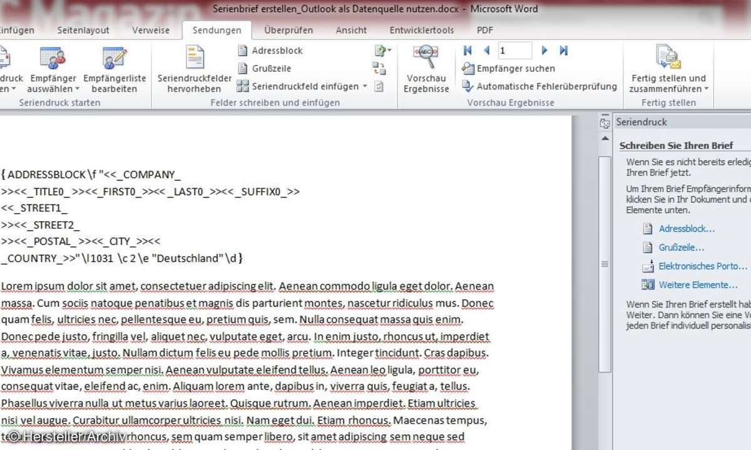The height and width of the screenshot is (450, 751).
Task: Switch to the Überprüfen tab
Action: (x=289, y=30)
